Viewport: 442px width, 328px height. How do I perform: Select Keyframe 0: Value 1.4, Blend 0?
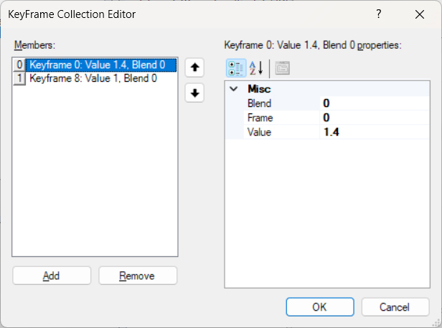(101, 65)
